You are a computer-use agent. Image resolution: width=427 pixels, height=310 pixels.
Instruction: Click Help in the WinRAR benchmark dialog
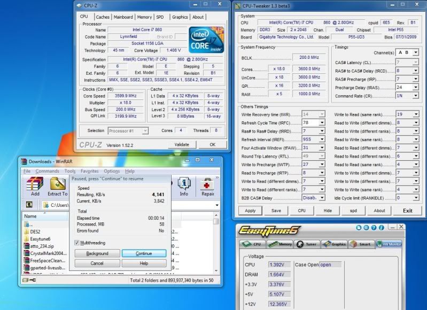(x=144, y=263)
